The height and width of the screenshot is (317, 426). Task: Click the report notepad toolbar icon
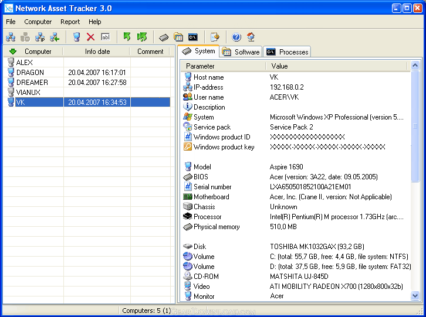point(215,37)
